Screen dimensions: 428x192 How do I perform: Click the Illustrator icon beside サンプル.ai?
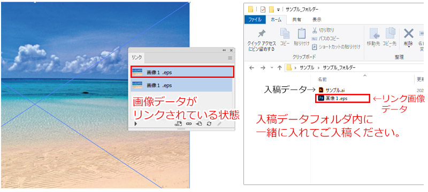click(321, 90)
